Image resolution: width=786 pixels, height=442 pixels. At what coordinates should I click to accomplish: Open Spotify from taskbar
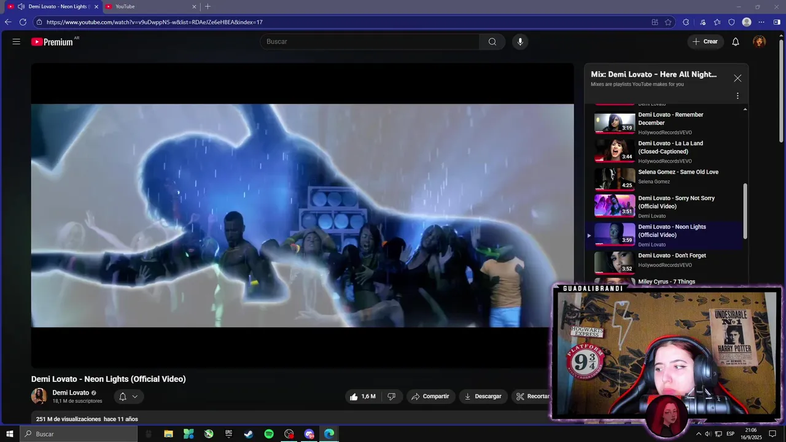coord(269,434)
